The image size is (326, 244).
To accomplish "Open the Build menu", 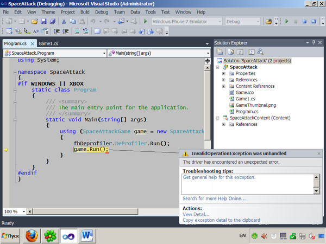I will point(85,11).
